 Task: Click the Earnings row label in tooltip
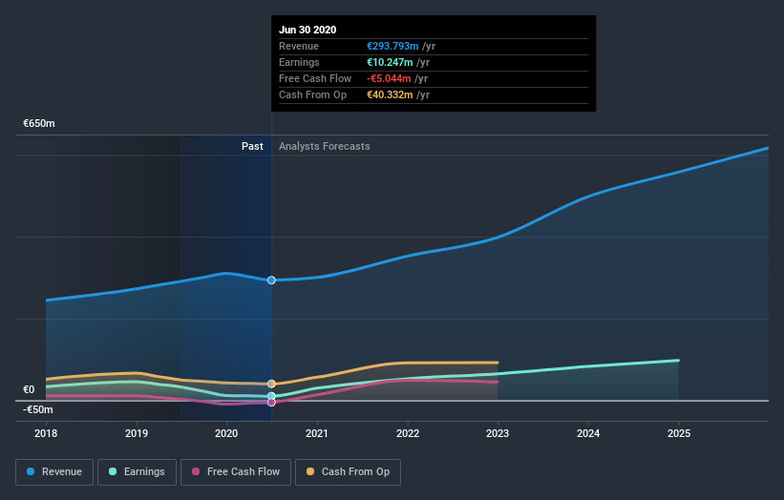pos(299,62)
